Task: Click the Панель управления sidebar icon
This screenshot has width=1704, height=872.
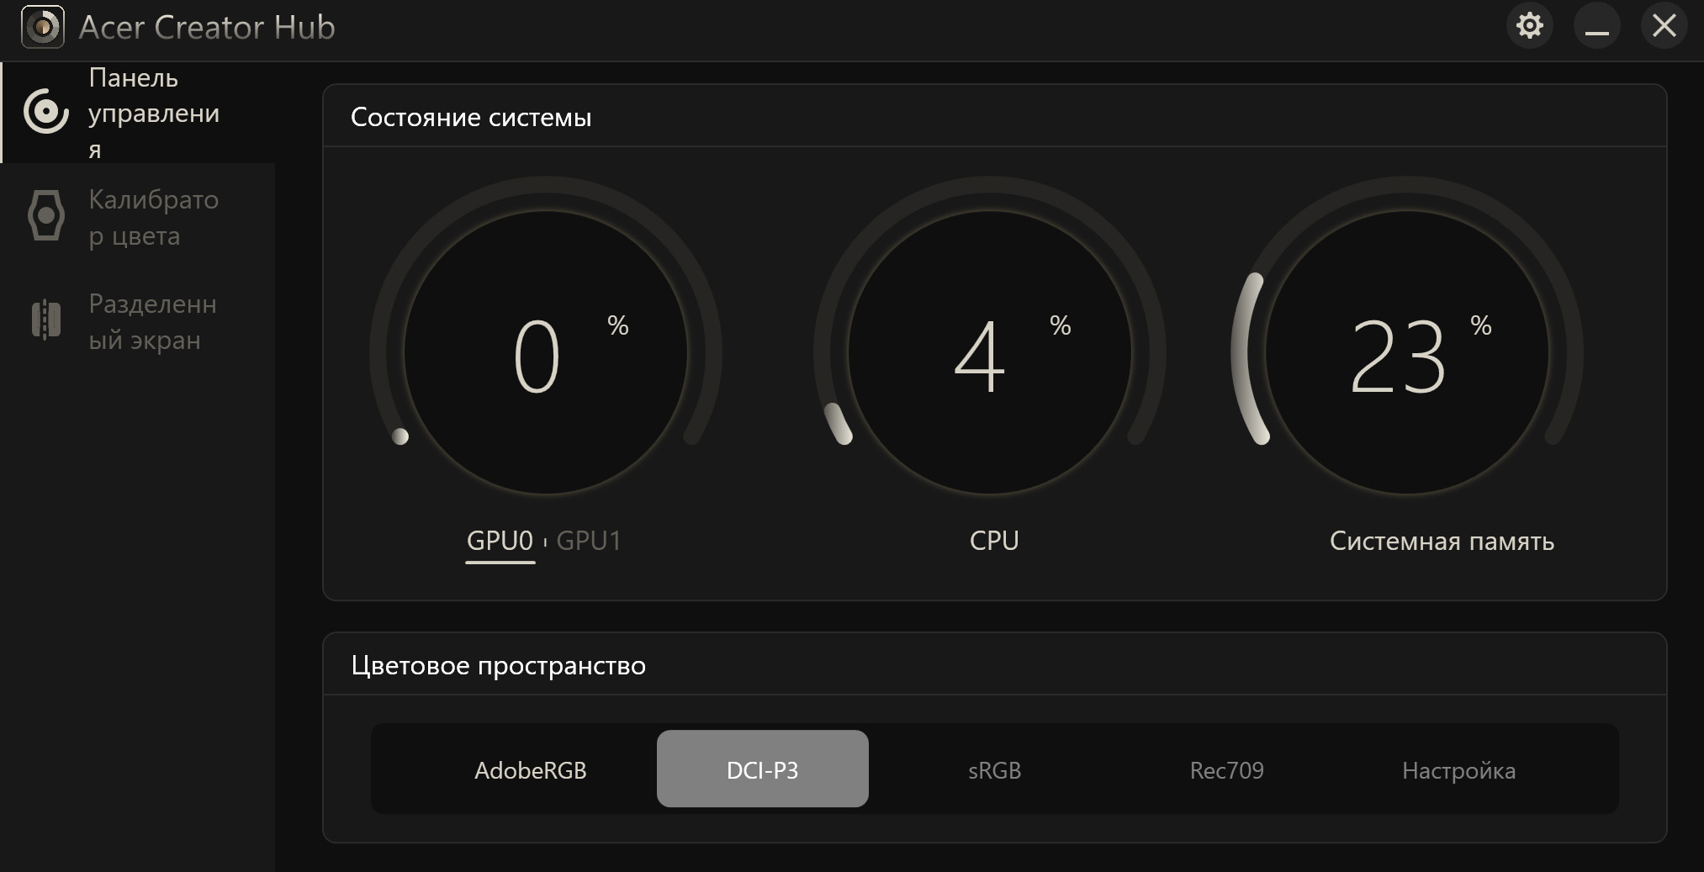Action: (x=45, y=112)
